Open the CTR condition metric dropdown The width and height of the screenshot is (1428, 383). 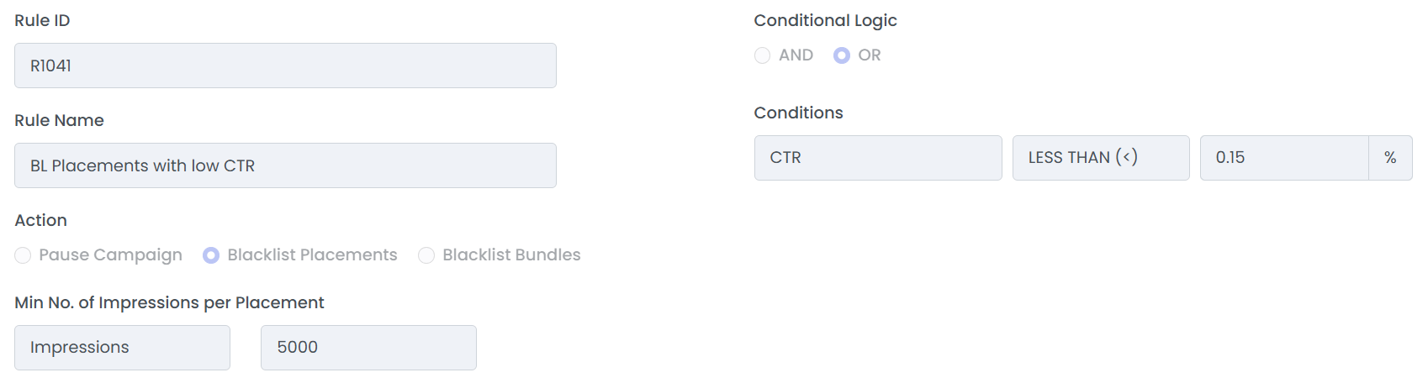877,158
